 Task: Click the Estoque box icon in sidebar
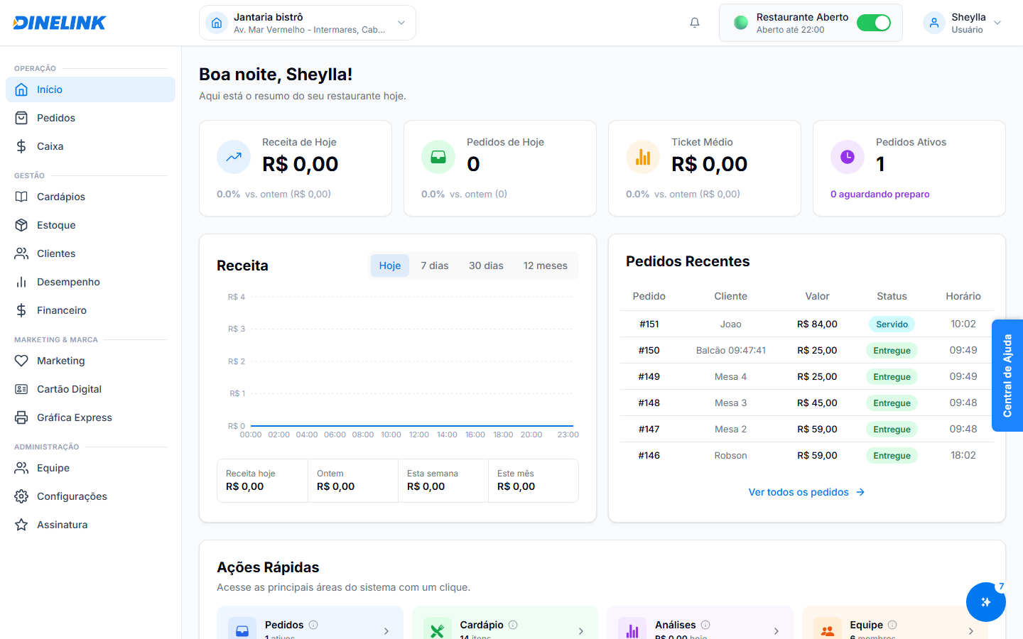click(21, 225)
